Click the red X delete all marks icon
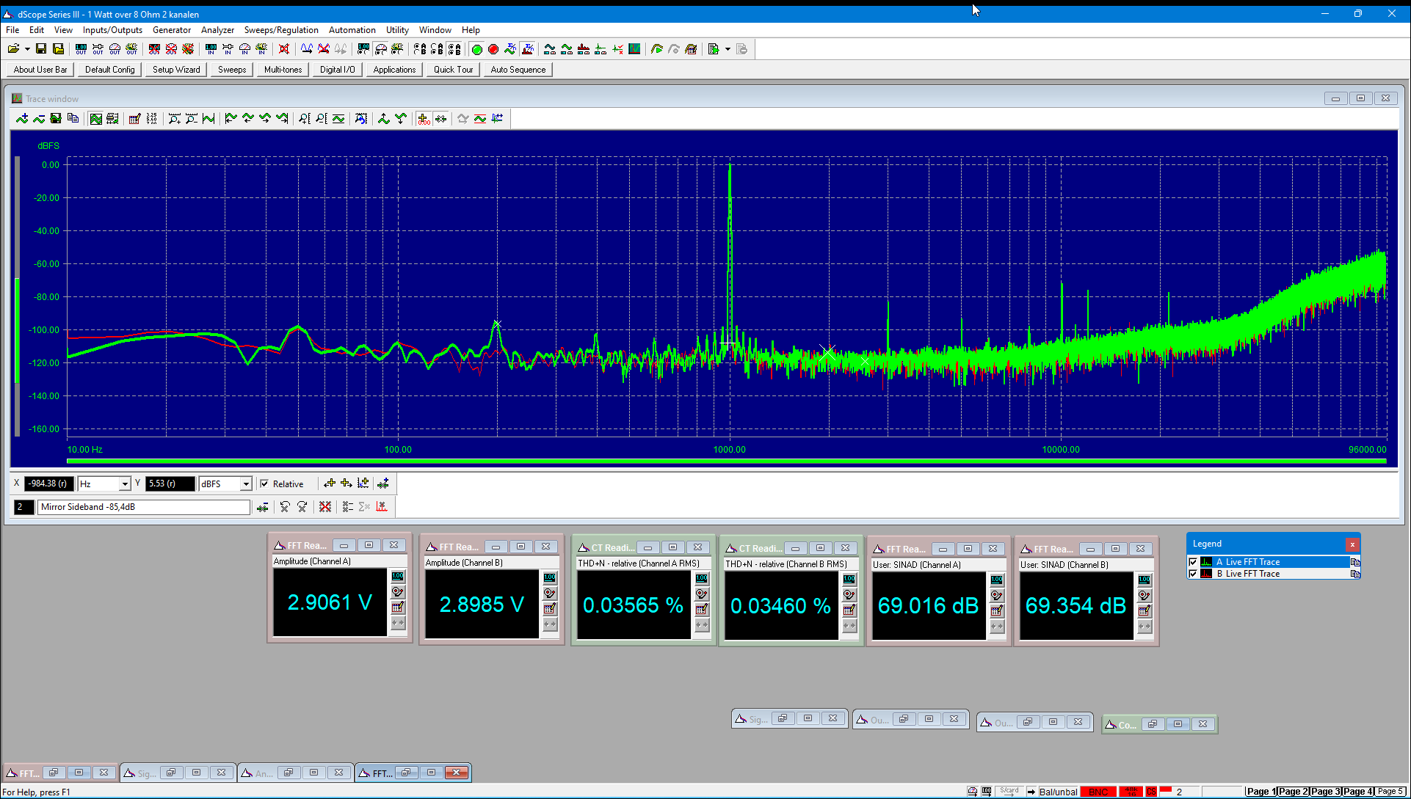Viewport: 1411px width, 799px height. coord(325,506)
